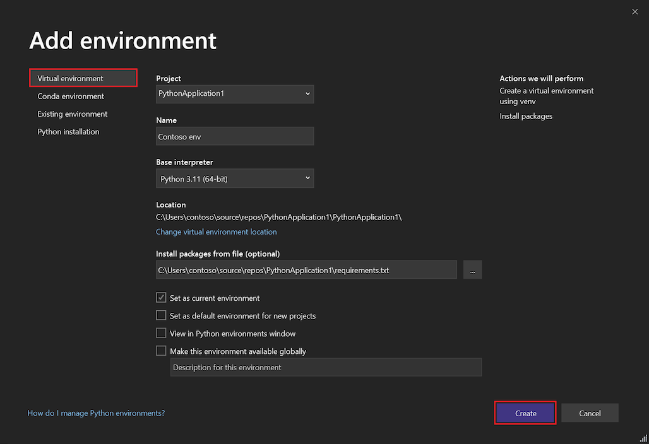The height and width of the screenshot is (444, 649).
Task: Enable 'View in Python environments window'
Action: [x=161, y=333]
